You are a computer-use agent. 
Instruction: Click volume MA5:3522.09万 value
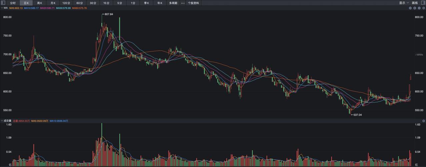coord(40,121)
